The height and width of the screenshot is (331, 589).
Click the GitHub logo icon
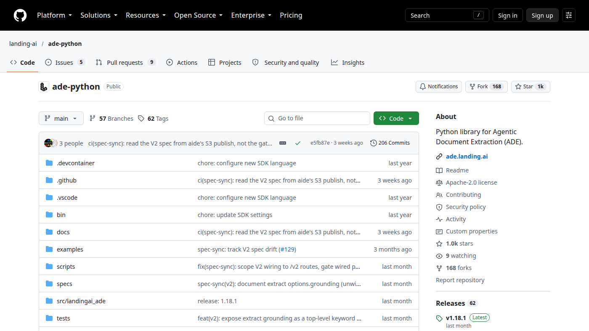pyautogui.click(x=20, y=15)
